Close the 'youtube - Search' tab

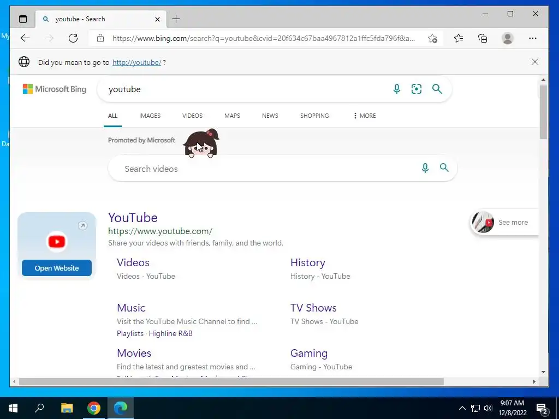[x=157, y=19]
